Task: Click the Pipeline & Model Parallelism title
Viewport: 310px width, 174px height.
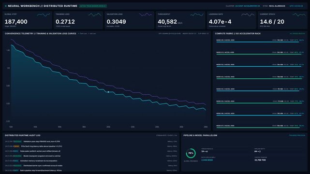Action: (200, 135)
